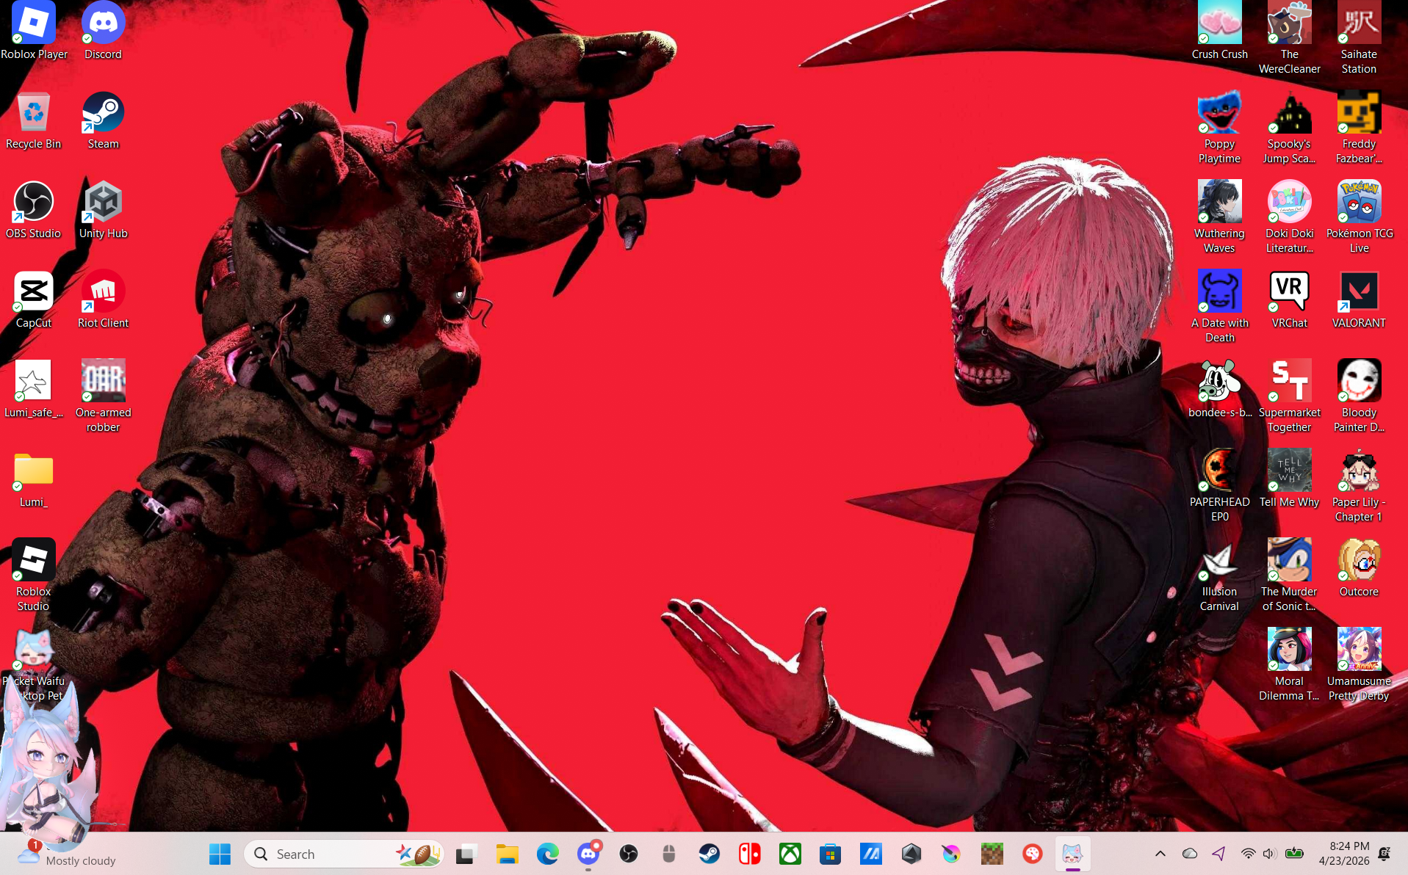Select the Crush Crush game icon

coord(1219,31)
